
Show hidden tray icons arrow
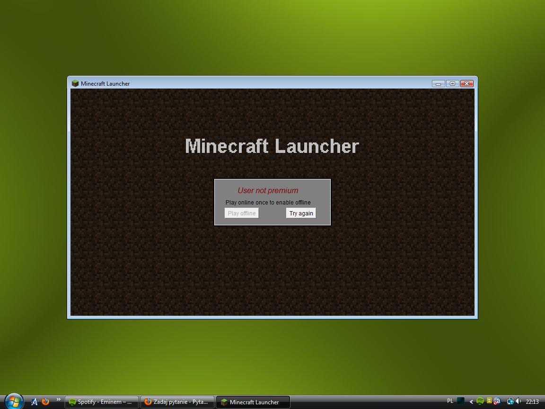pyautogui.click(x=471, y=402)
